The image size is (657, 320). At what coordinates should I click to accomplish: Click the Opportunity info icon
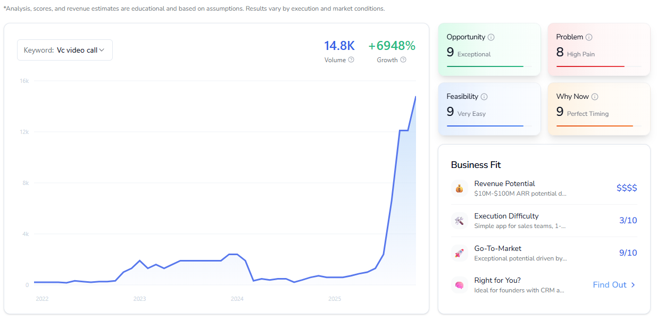click(x=491, y=37)
